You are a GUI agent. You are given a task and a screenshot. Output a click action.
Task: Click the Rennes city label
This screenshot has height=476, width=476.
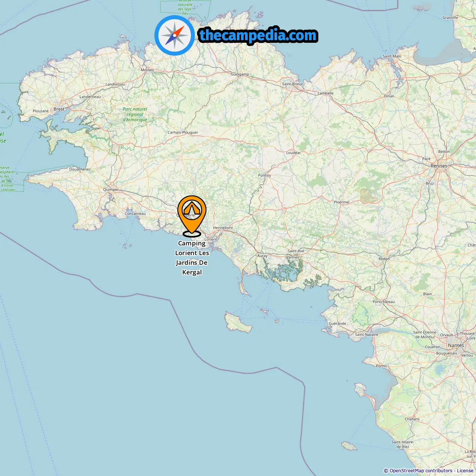coord(439,166)
